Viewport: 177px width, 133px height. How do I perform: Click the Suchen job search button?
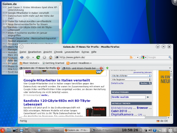145,83
